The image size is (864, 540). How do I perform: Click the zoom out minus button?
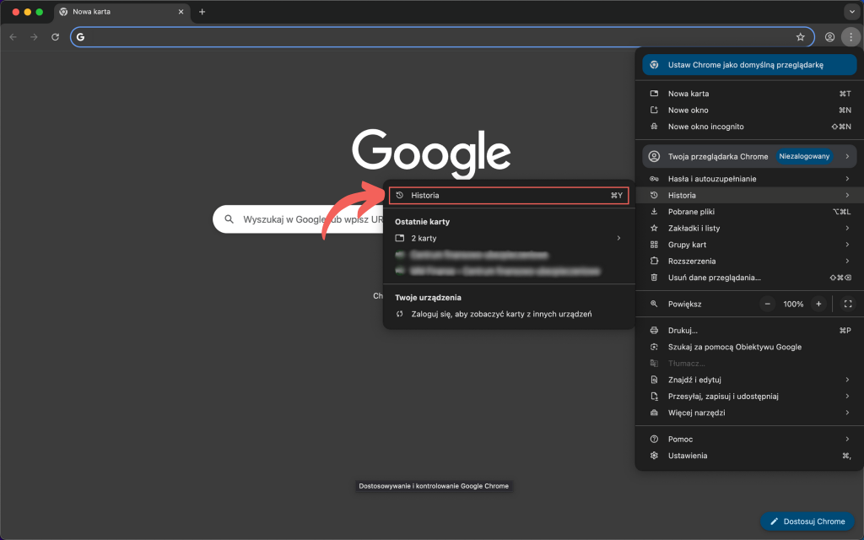click(767, 304)
